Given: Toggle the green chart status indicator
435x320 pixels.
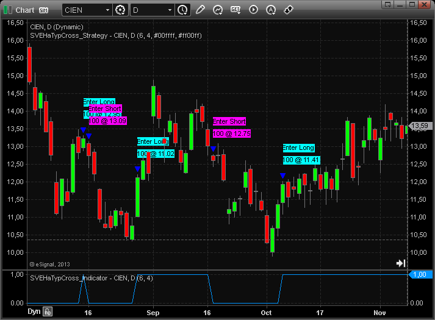Looking at the screenshot, I should [x=8, y=10].
